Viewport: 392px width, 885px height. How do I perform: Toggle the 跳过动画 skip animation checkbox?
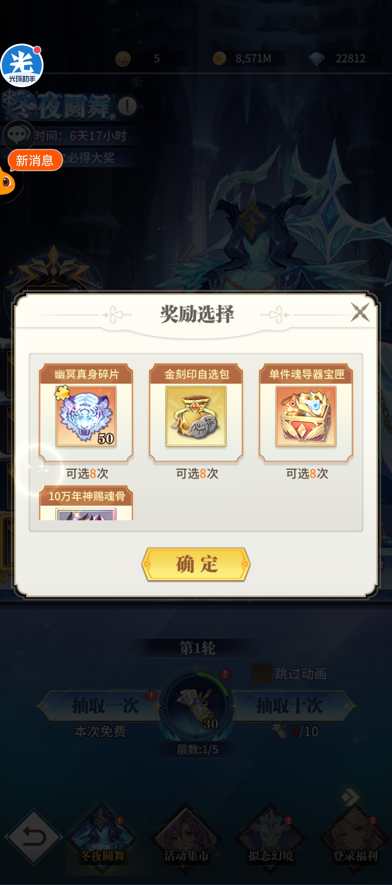(x=261, y=673)
